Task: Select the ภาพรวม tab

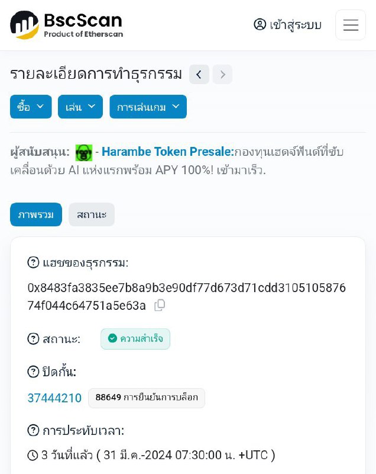Action: [36, 214]
